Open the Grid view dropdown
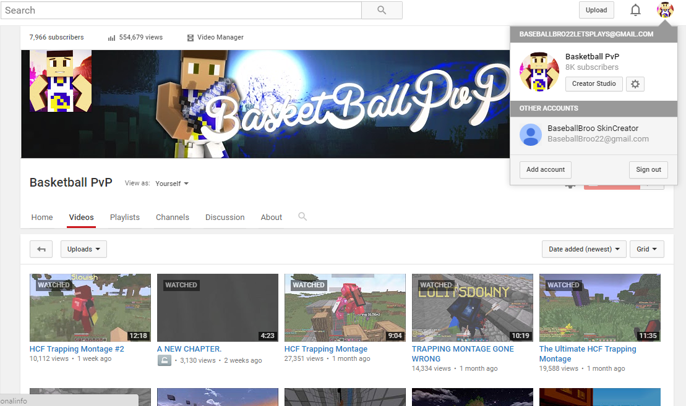The width and height of the screenshot is (686, 406). pyautogui.click(x=646, y=249)
